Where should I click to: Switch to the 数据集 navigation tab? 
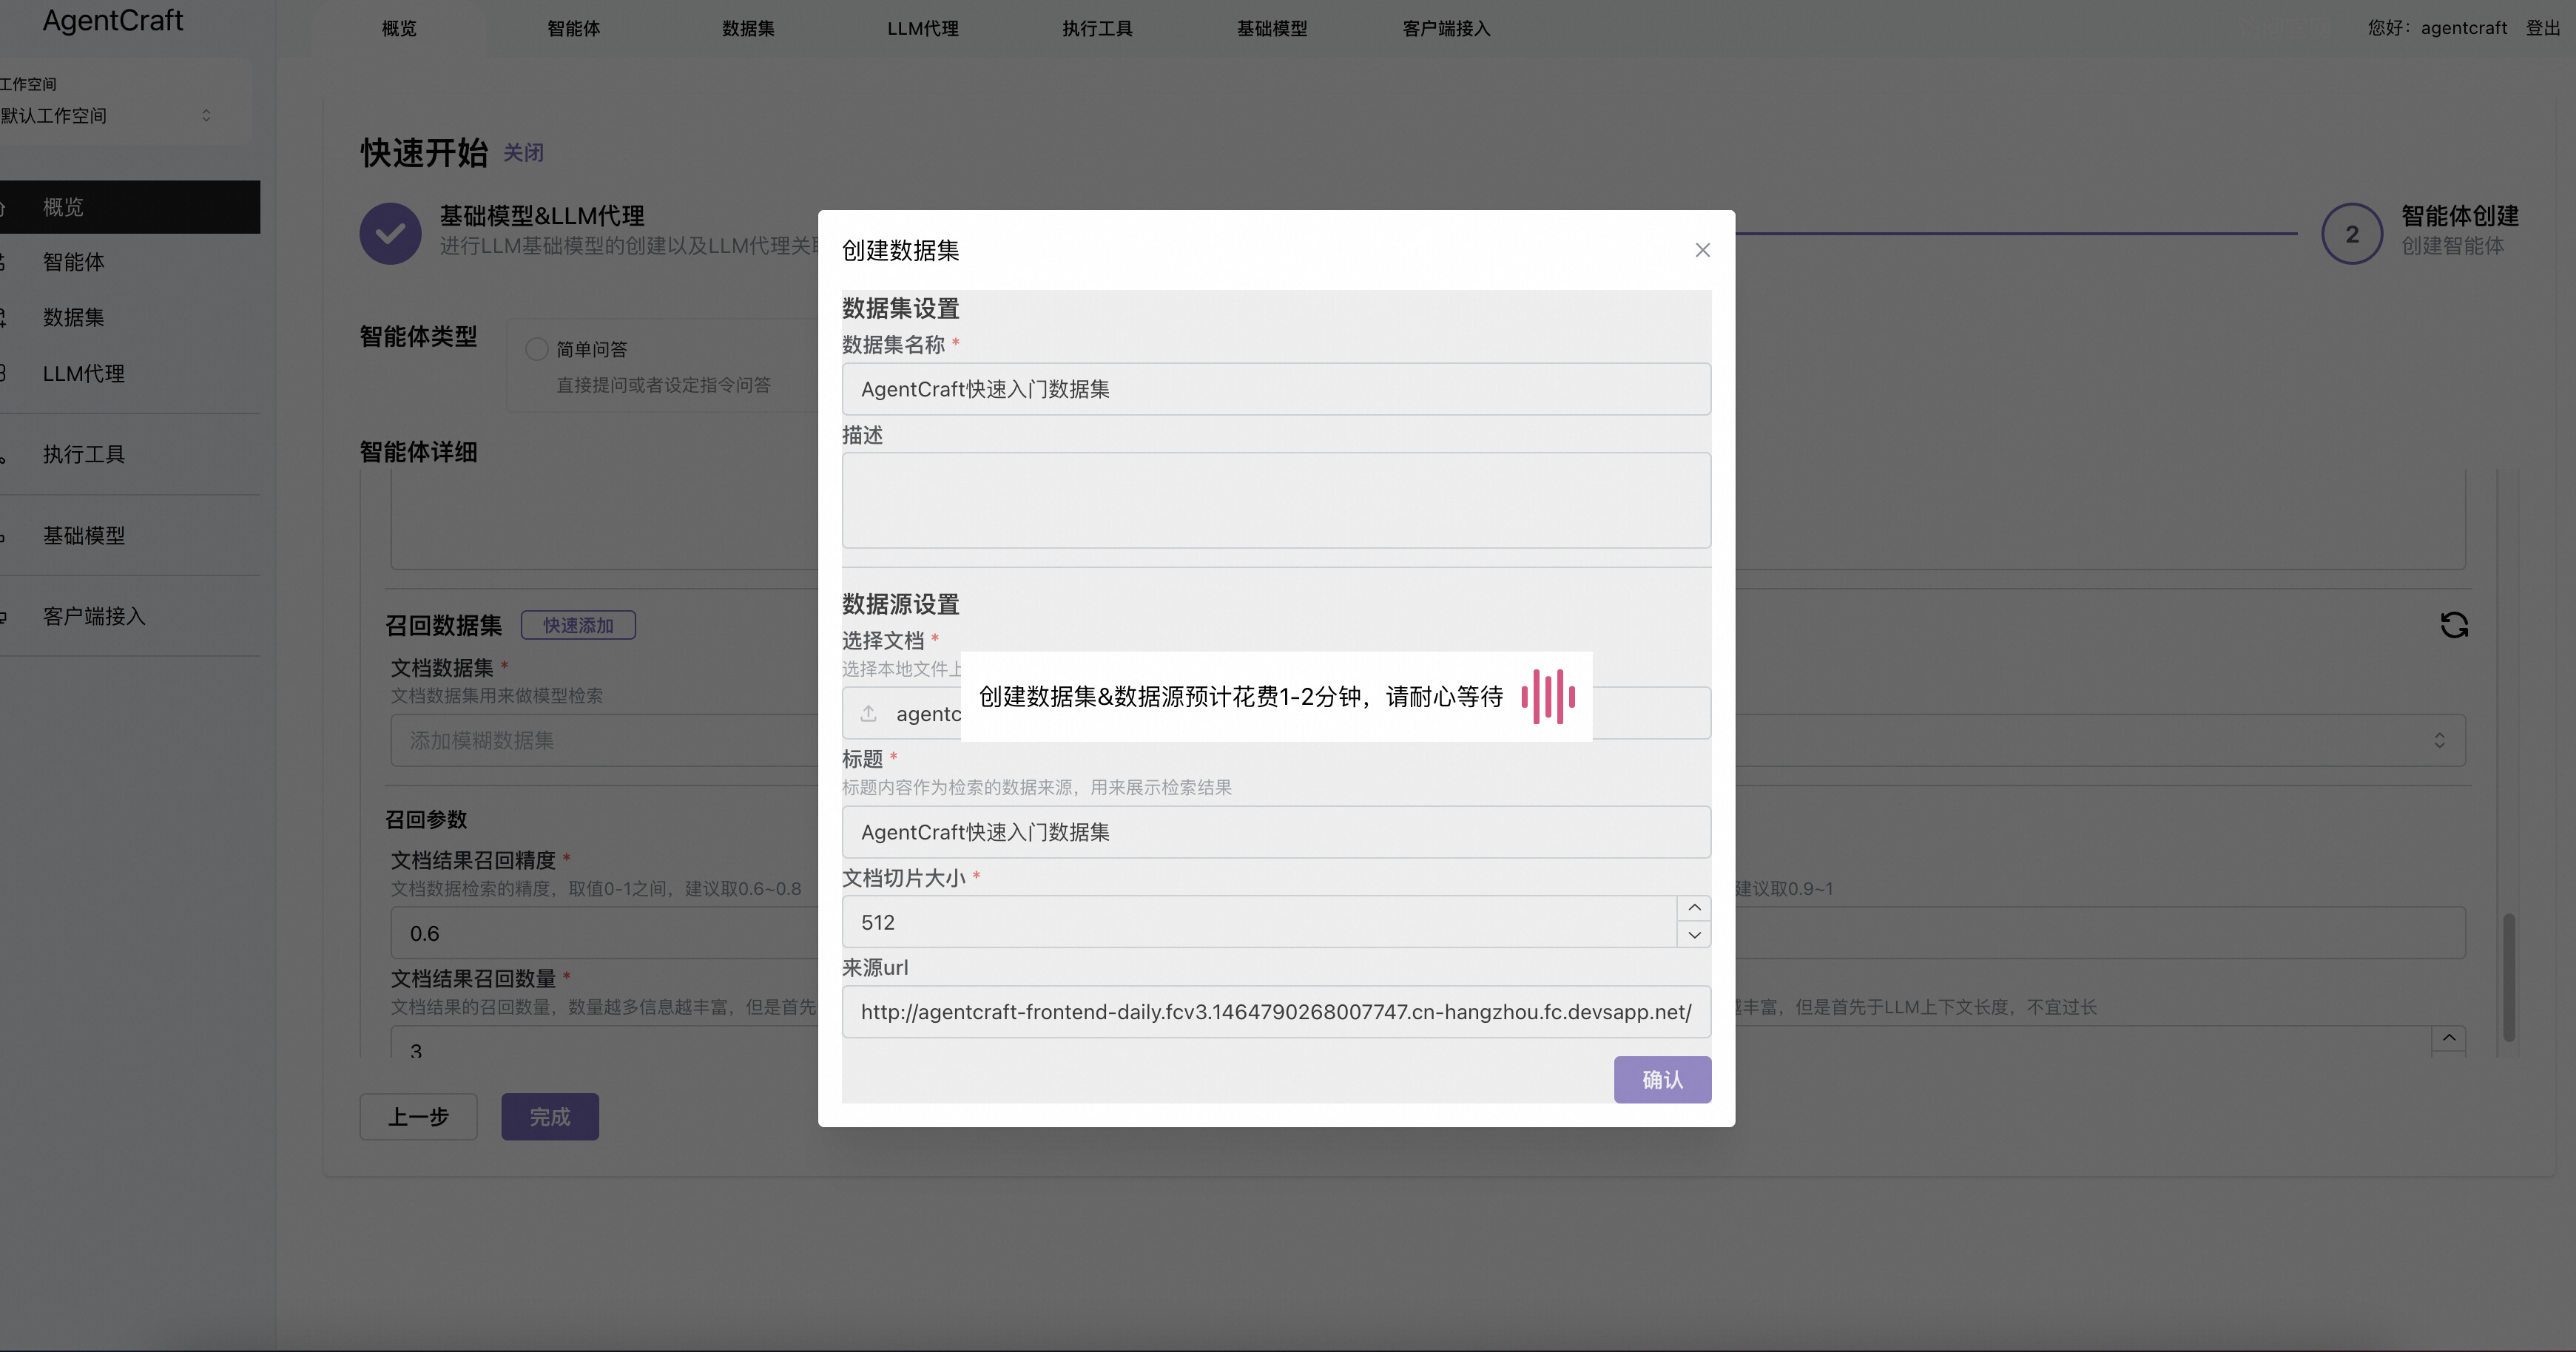coord(748,28)
